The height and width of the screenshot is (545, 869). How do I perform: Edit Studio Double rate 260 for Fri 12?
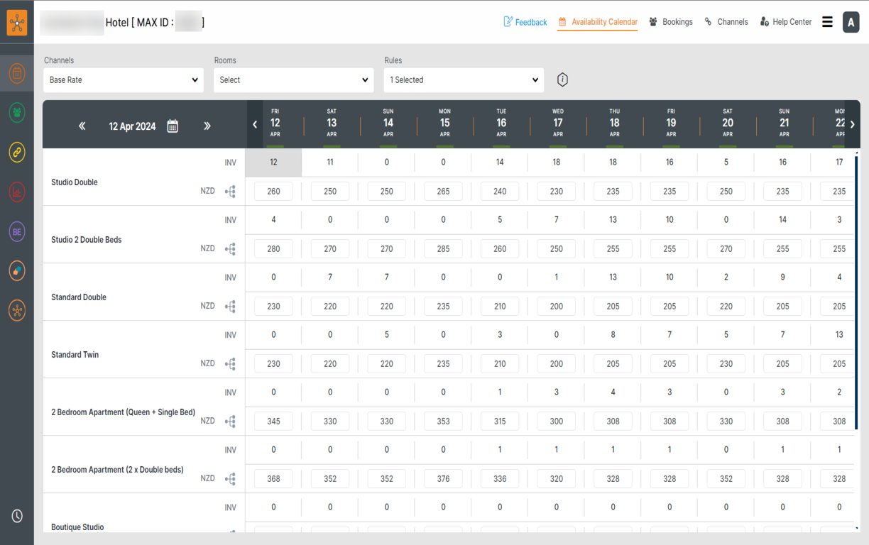point(273,192)
